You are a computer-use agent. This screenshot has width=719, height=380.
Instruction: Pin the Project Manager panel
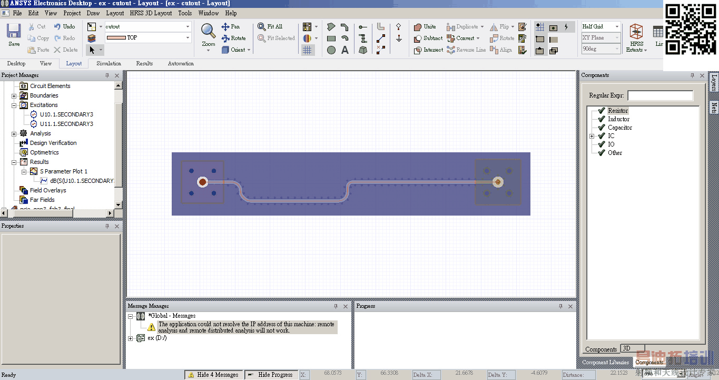click(107, 75)
